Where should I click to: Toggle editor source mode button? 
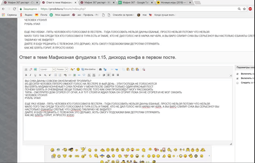pyautogui.click(x=26, y=69)
